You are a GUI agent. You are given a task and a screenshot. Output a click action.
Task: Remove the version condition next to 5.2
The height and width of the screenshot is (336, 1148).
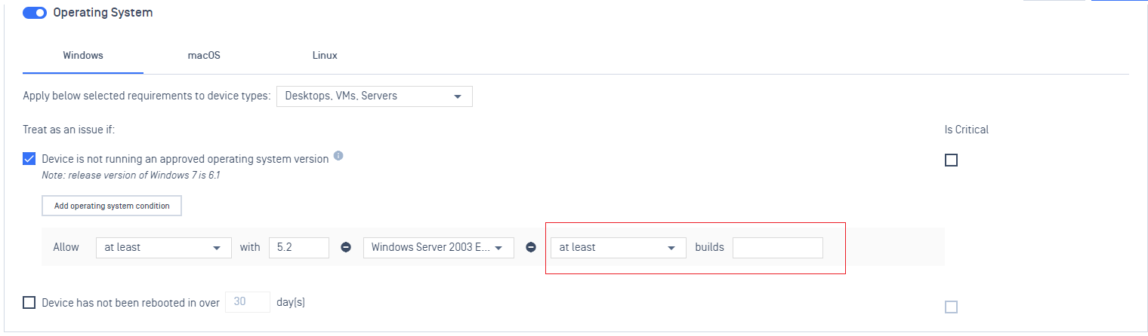pos(346,247)
